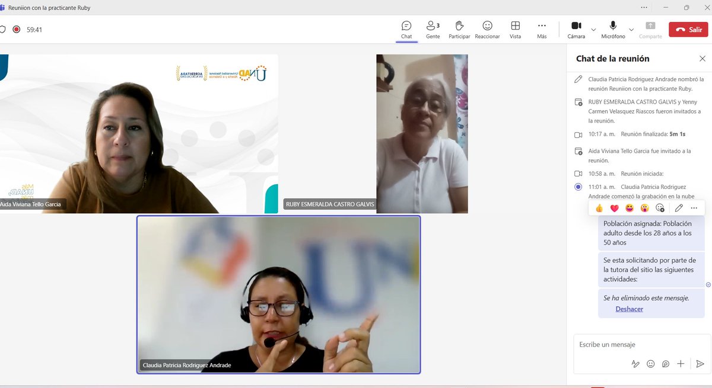The image size is (712, 388).
Task: Click the Población asignada chat message
Action: [x=651, y=233]
